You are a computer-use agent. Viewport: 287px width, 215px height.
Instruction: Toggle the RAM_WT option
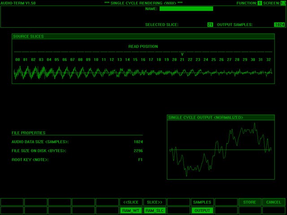coord(131,211)
